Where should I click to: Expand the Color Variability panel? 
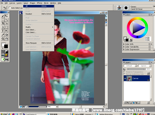click(x=124, y=47)
